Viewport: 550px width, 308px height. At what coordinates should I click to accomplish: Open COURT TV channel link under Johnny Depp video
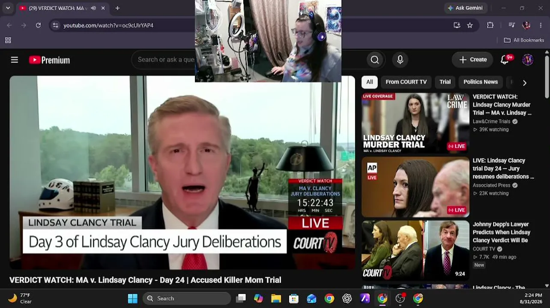click(x=484, y=249)
